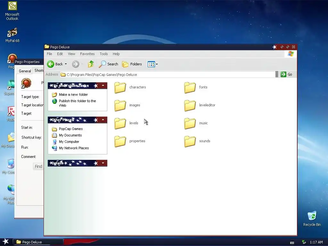Click the green Go arrow button
This screenshot has width=328, height=246.
(283, 74)
